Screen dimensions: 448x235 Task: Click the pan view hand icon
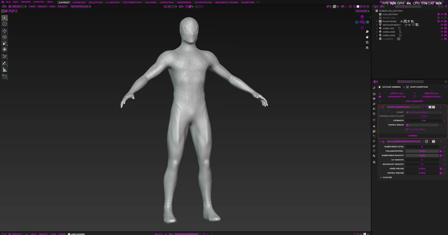[x=367, y=37]
